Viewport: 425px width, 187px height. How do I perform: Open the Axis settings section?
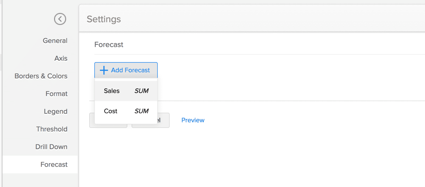61,58
